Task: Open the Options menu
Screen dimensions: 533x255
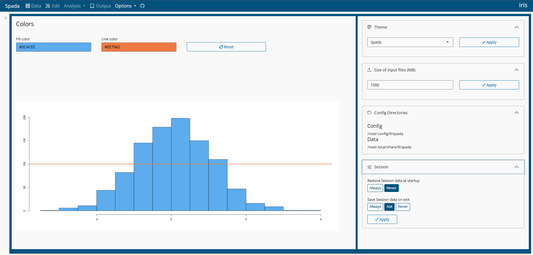Action: 125,6
